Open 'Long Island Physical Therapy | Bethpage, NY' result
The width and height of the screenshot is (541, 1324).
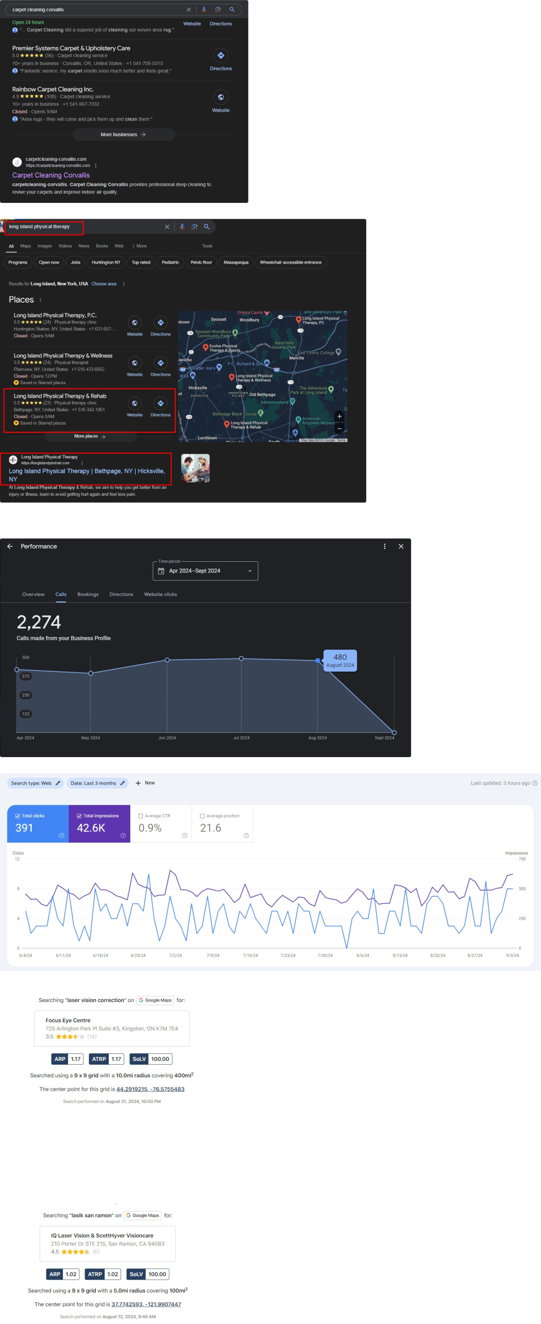pyautogui.click(x=87, y=475)
